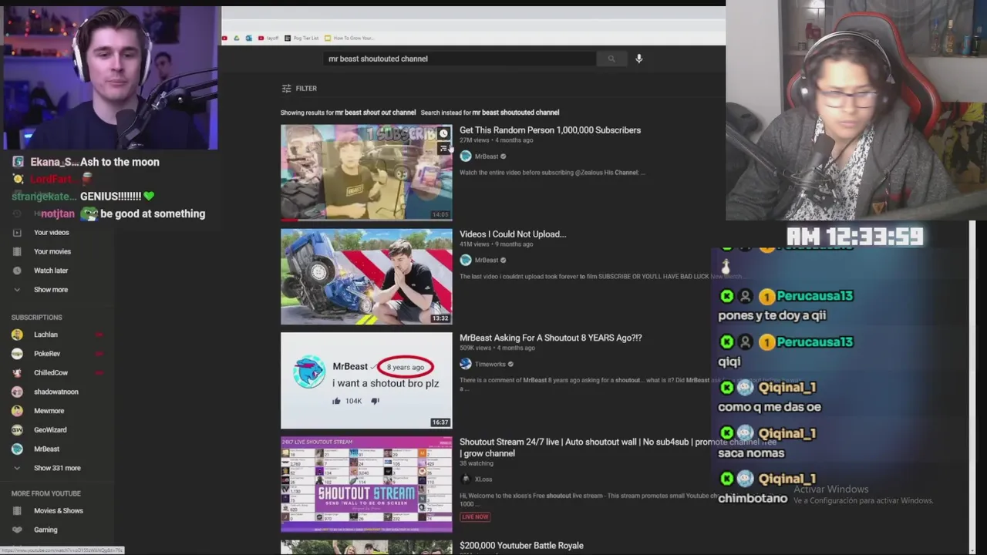Open Your videos sidebar entry
This screenshot has height=555, width=987.
click(x=51, y=233)
